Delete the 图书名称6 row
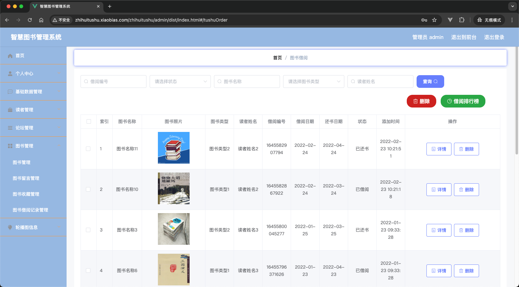The width and height of the screenshot is (519, 287). (466, 271)
